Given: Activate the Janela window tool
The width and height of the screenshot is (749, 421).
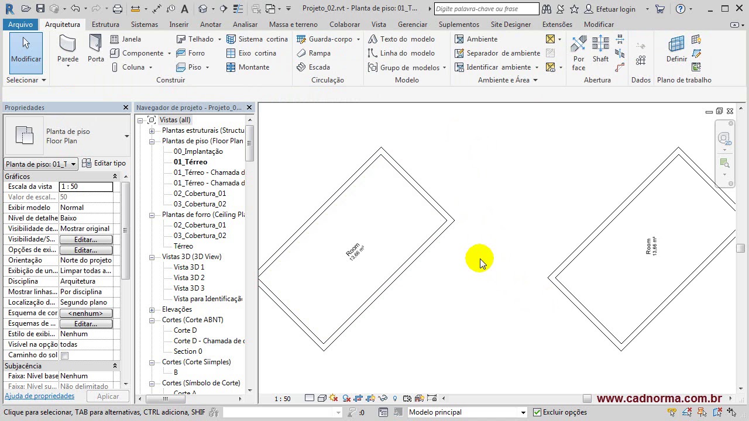Looking at the screenshot, I should tap(126, 39).
